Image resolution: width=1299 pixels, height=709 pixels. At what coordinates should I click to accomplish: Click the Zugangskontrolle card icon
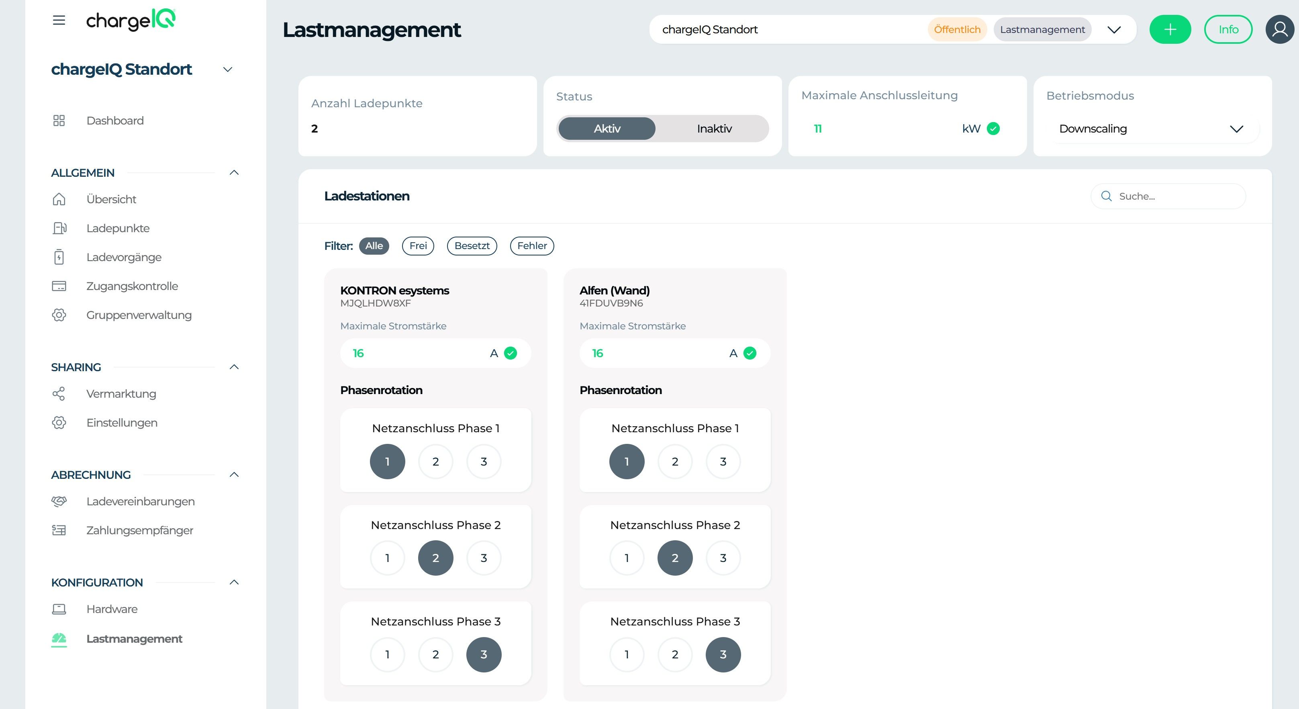click(x=59, y=286)
